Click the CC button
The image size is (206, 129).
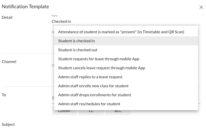coord(91,112)
